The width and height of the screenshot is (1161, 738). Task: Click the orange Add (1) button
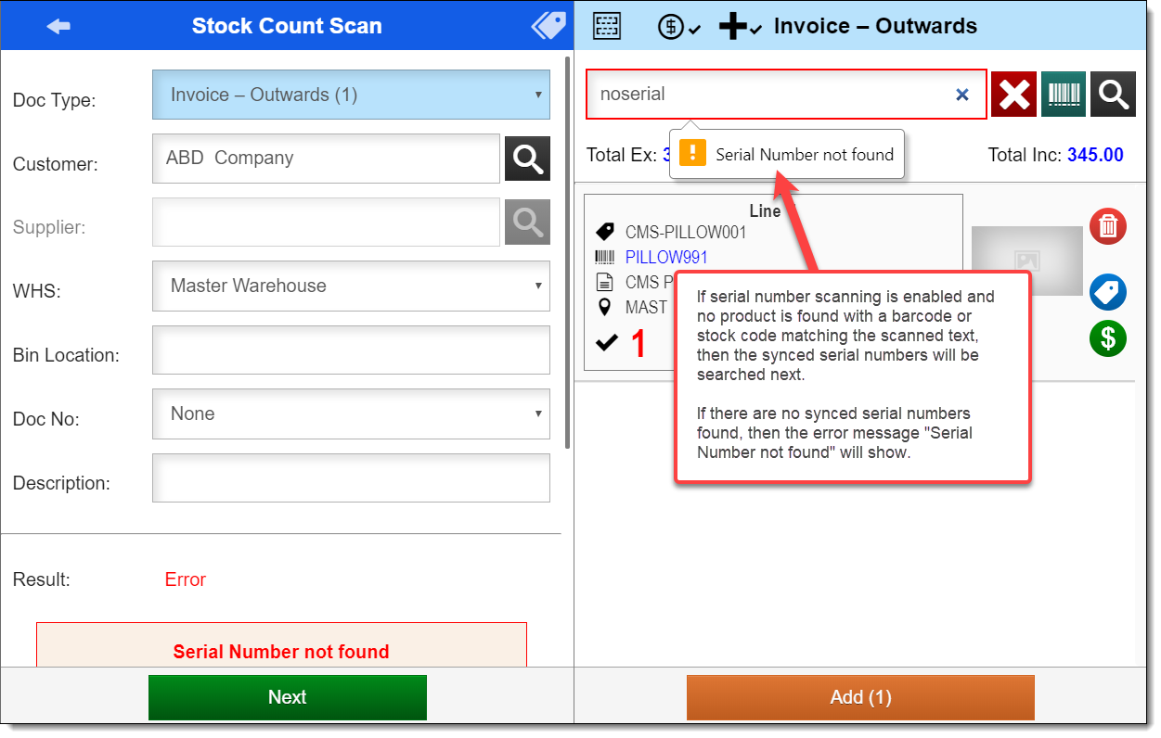tap(860, 697)
